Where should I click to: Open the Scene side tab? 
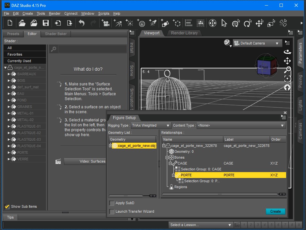pyautogui.click(x=132, y=71)
